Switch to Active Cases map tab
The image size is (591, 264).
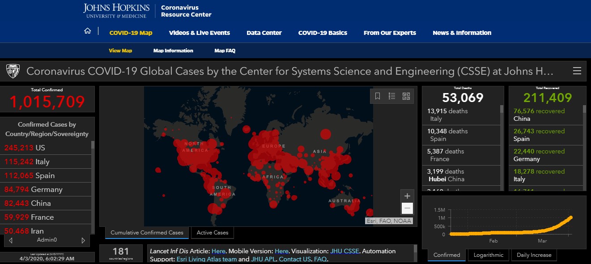point(213,233)
